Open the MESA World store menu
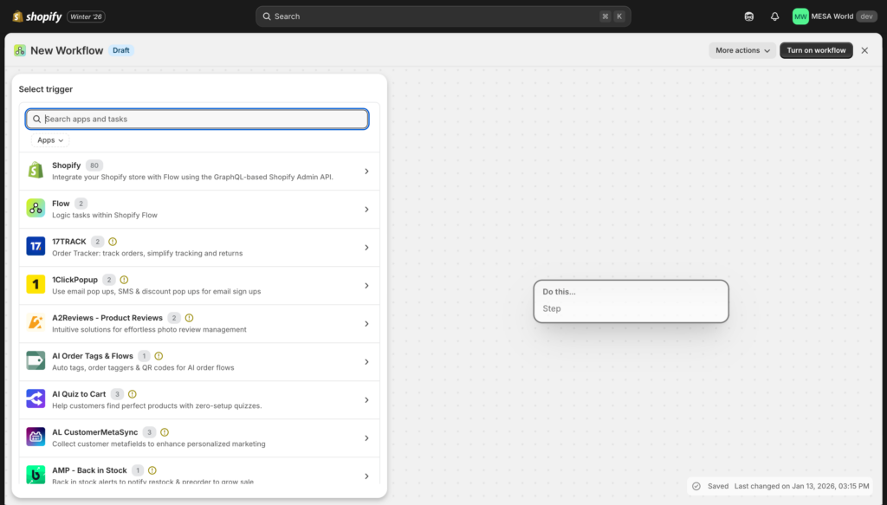This screenshot has width=887, height=505. click(x=834, y=16)
